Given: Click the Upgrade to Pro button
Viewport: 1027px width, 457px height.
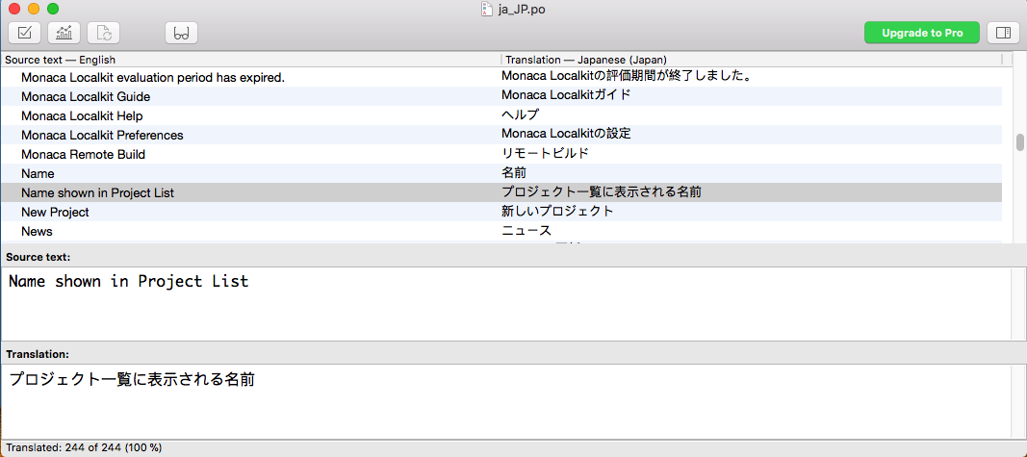Looking at the screenshot, I should click(922, 32).
